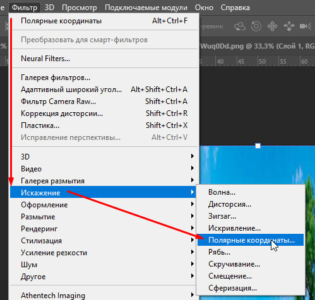Click the document tab WuqODd.png

click(x=257, y=46)
